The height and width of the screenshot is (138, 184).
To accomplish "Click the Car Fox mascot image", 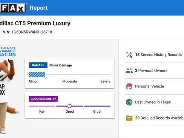I will (8, 96).
